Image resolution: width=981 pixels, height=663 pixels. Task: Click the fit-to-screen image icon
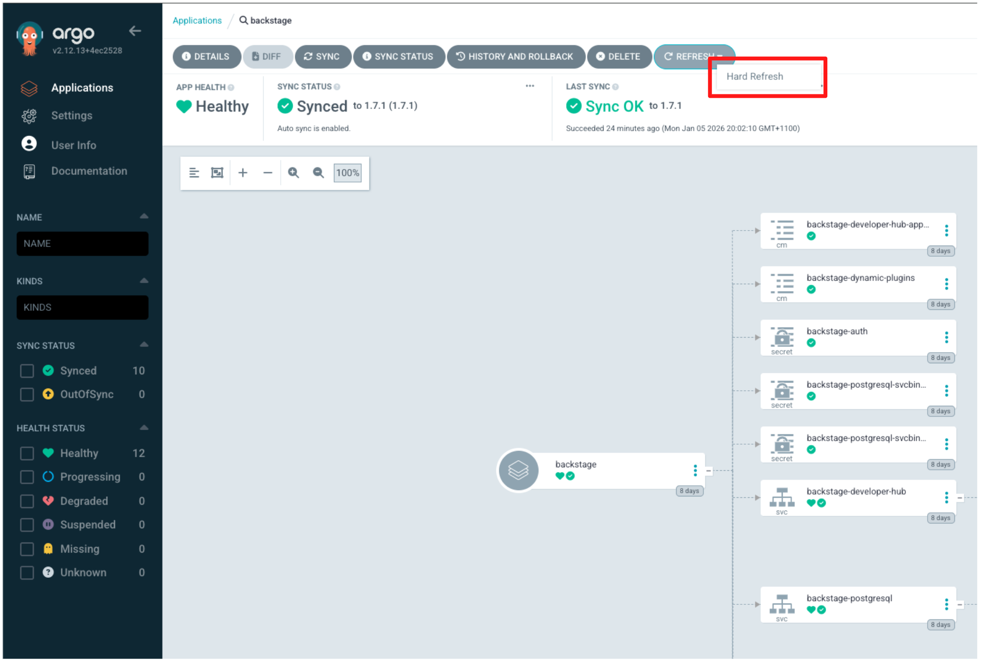(217, 173)
